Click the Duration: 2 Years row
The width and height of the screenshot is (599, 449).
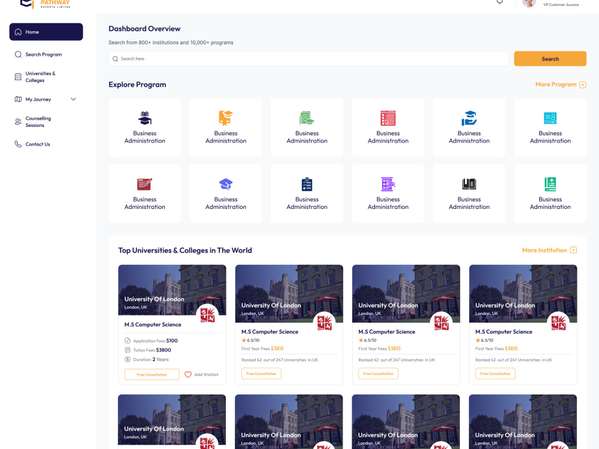[147, 359]
